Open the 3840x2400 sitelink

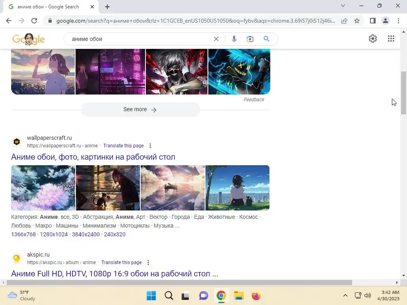(86, 234)
